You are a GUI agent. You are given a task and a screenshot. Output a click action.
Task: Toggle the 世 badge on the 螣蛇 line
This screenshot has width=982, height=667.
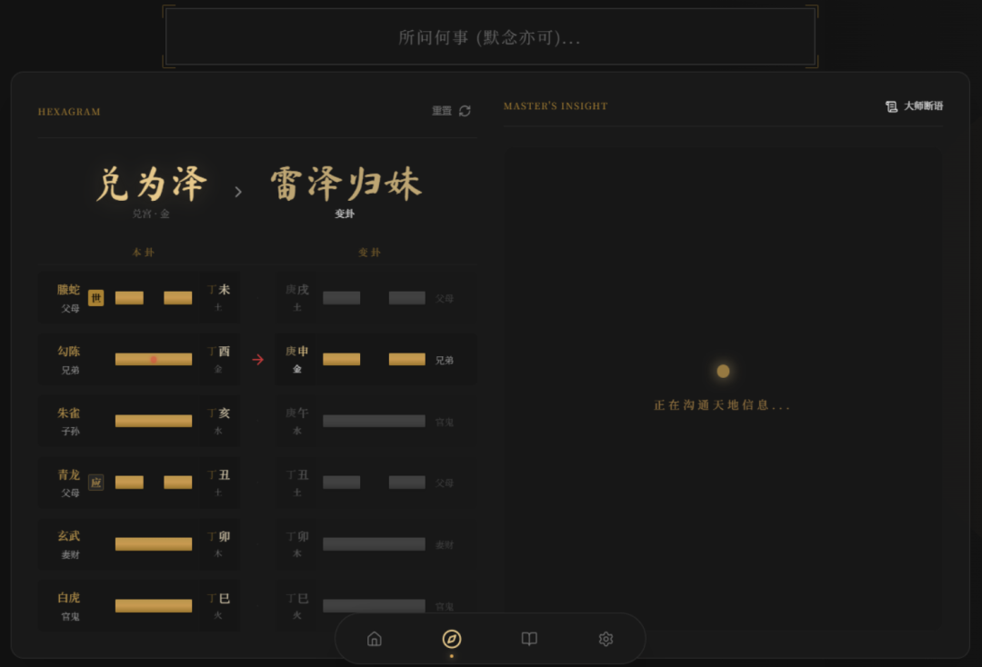pos(95,297)
